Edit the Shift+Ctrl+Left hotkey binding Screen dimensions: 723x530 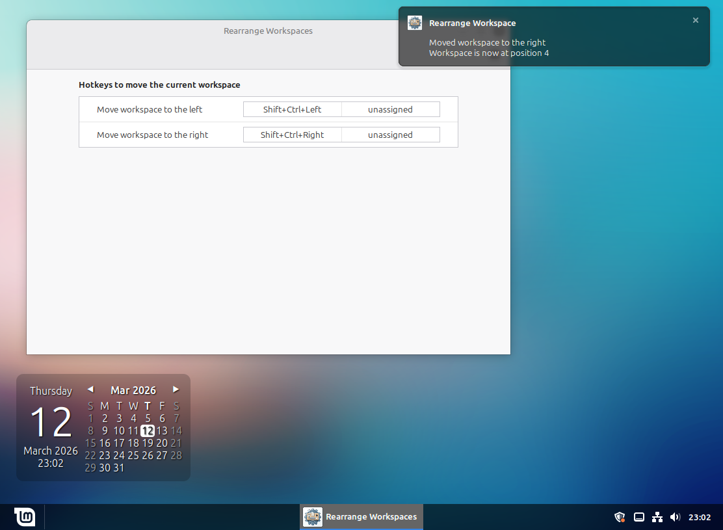(x=292, y=109)
